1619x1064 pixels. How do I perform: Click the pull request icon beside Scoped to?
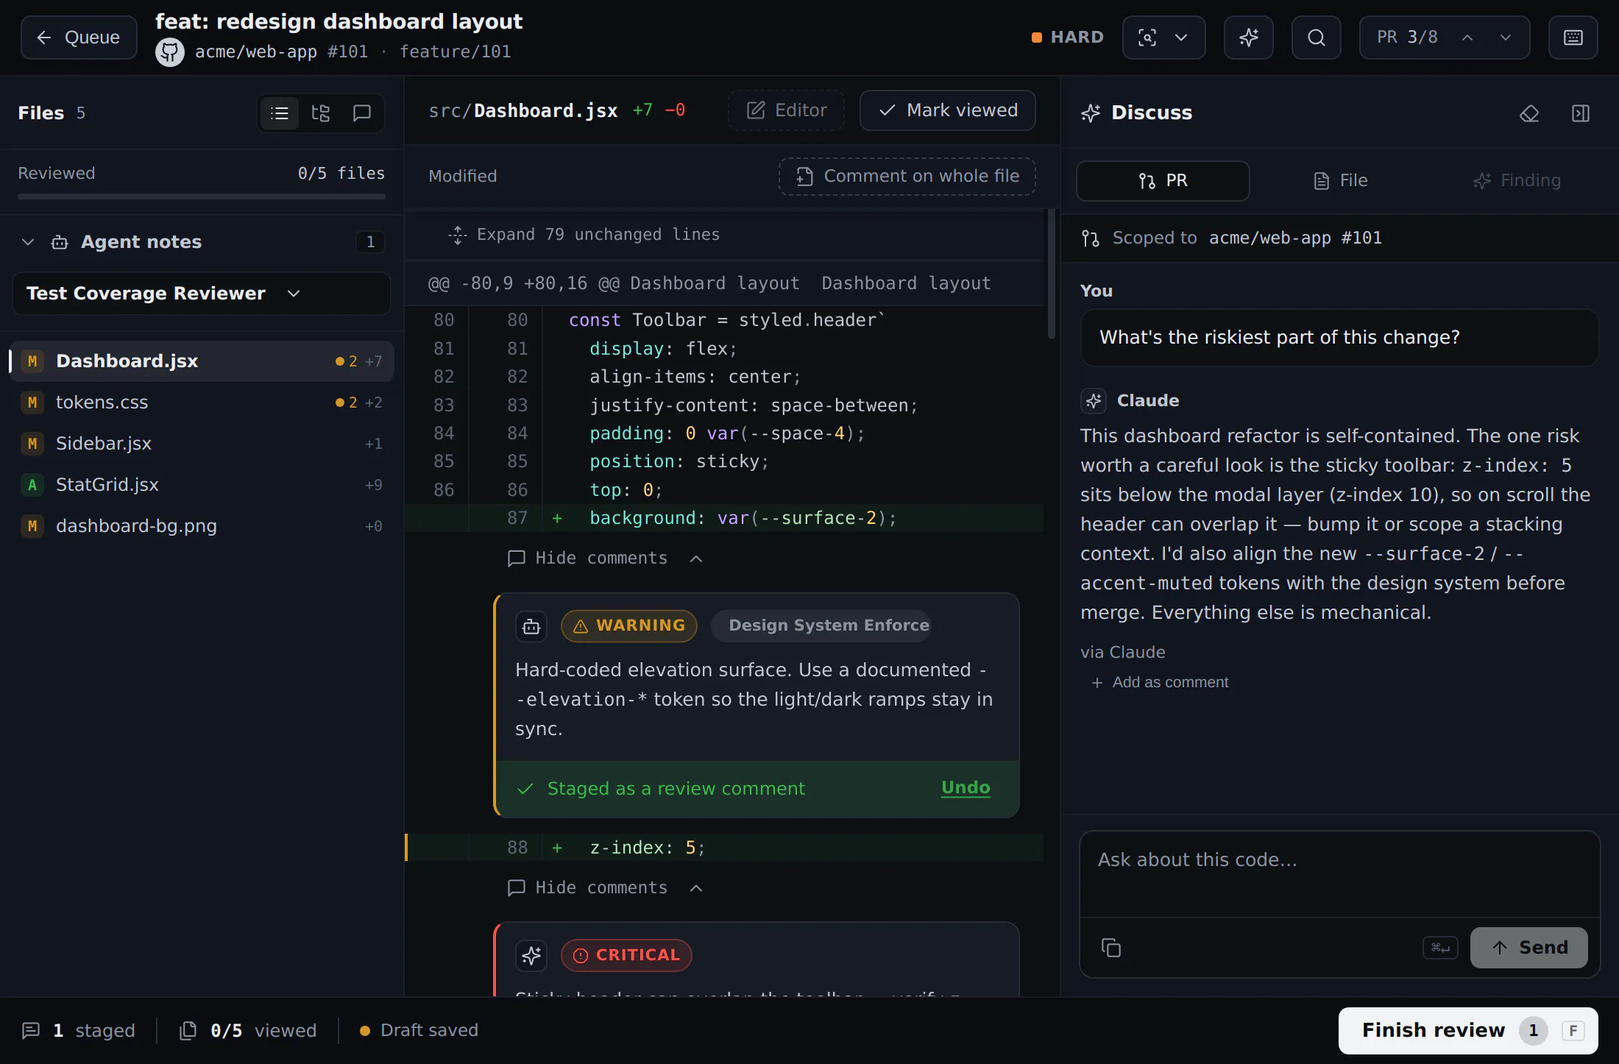pos(1091,238)
